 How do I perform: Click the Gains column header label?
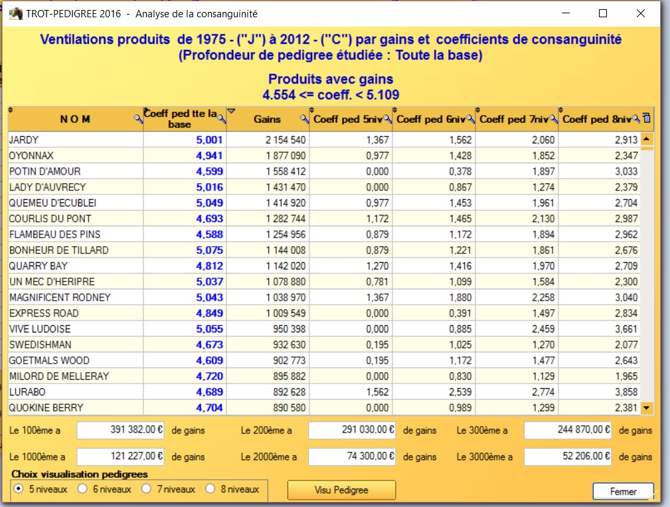(x=267, y=119)
